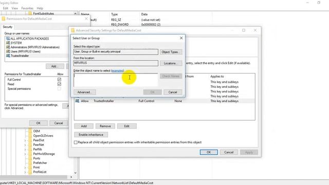
Task: Expand the Print tree node
Action: pyautogui.click(x=25, y=168)
